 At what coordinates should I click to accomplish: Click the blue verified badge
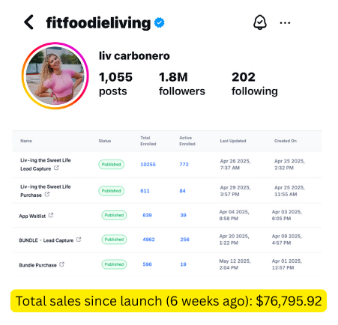pyautogui.click(x=159, y=22)
